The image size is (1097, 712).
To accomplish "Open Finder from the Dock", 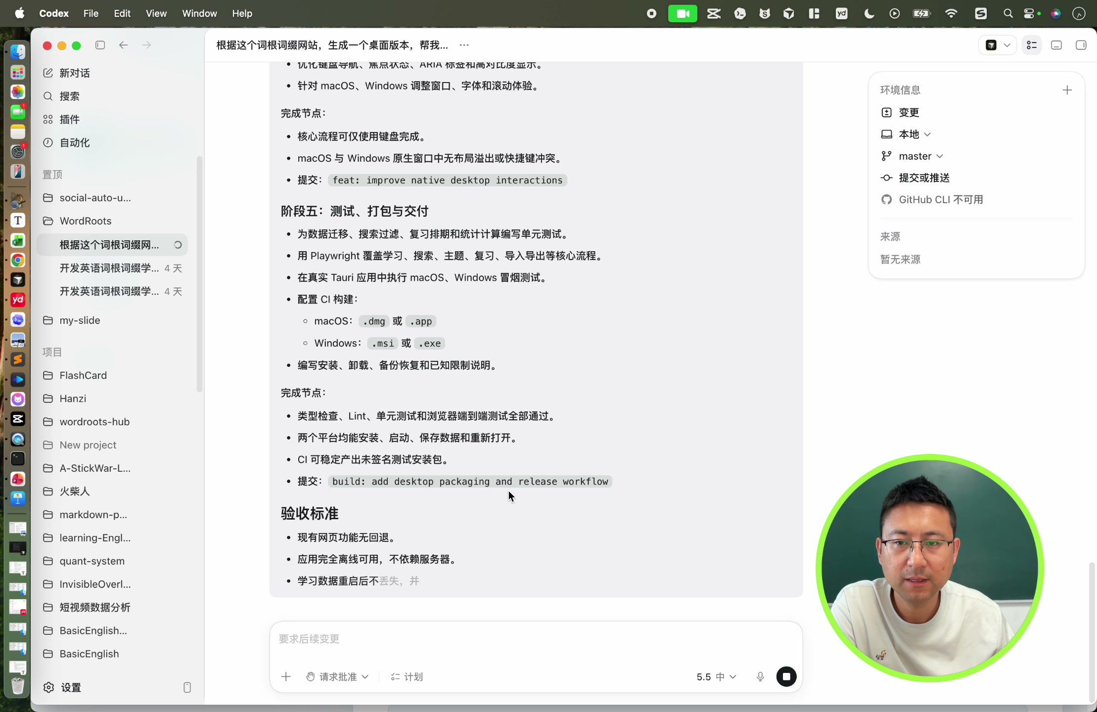I will pos(18,52).
